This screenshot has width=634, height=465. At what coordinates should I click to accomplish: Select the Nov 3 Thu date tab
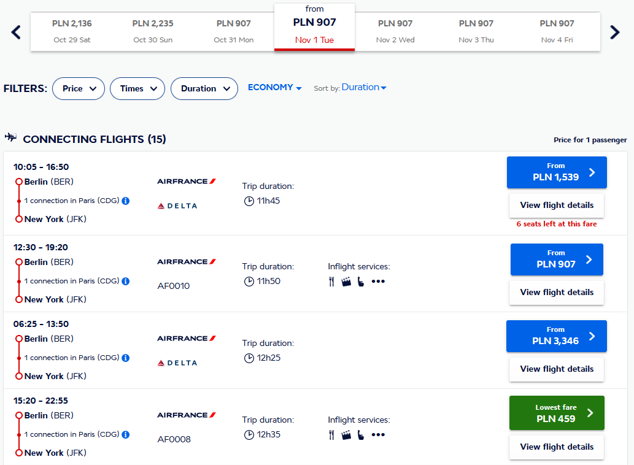pyautogui.click(x=476, y=31)
